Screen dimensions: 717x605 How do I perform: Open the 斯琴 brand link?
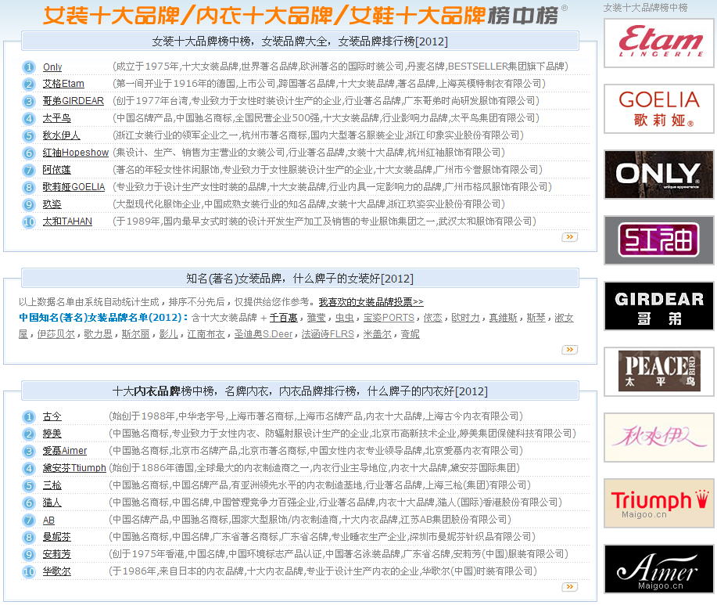click(536, 318)
